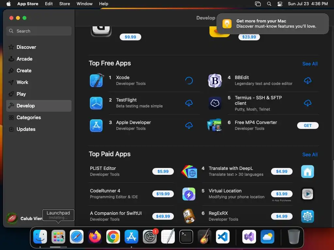The height and width of the screenshot is (250, 334).
Task: Click the $9.99 price button
Action: point(130,37)
